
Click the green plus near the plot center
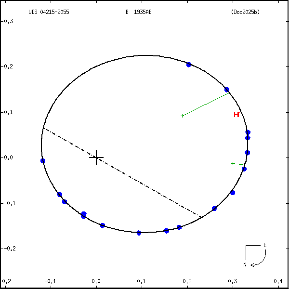pyautogui.click(x=182, y=116)
